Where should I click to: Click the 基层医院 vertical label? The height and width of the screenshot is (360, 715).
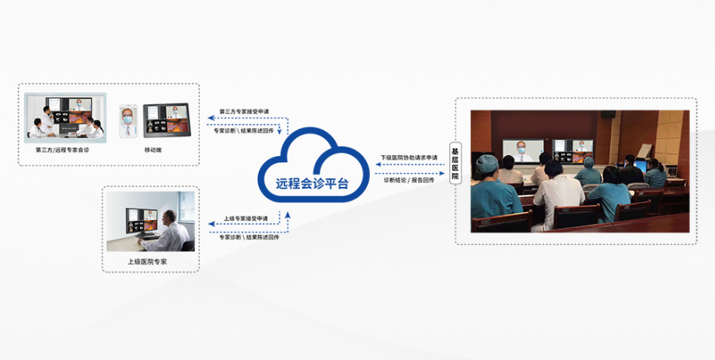455,164
